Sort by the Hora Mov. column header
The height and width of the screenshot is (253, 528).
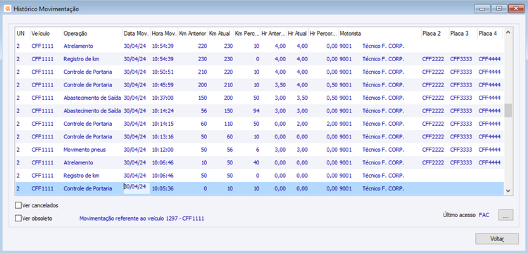tap(164, 34)
